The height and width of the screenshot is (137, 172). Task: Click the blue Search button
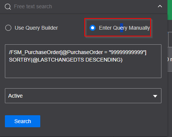[x=23, y=121]
